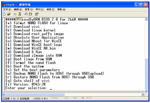Click the '[d] Download & Run' line
Image resolution: width=150 pixels, height=103 pixels.
[24, 52]
